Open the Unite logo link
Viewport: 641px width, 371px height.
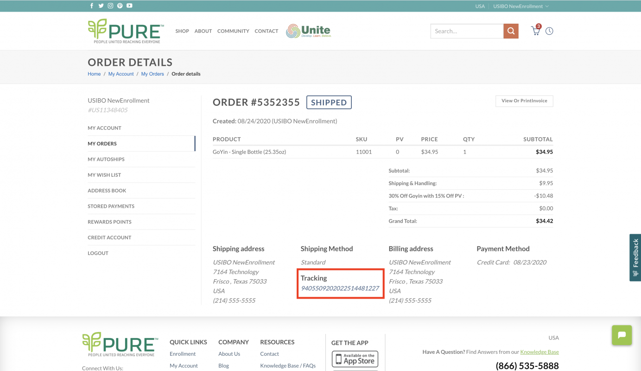click(x=308, y=31)
